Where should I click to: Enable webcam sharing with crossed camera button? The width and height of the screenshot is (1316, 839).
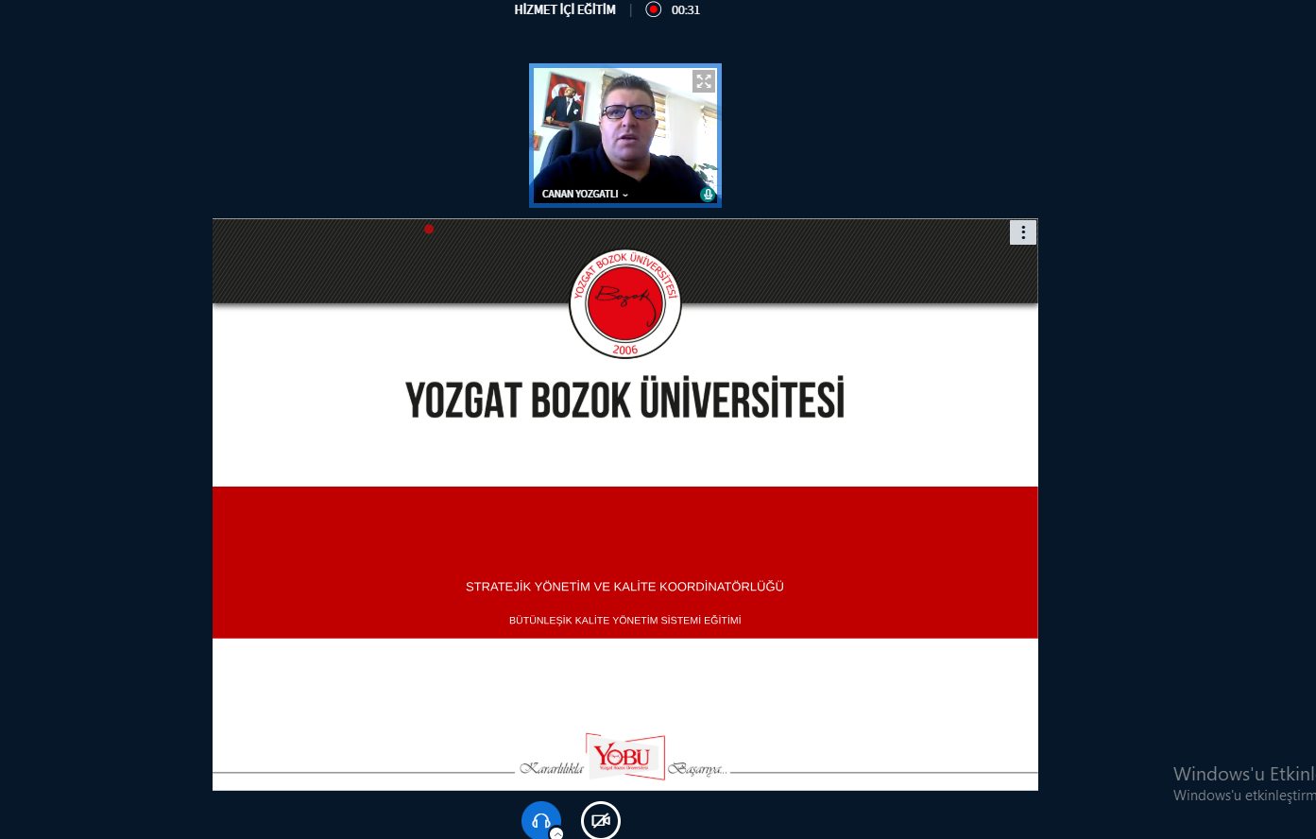point(600,820)
